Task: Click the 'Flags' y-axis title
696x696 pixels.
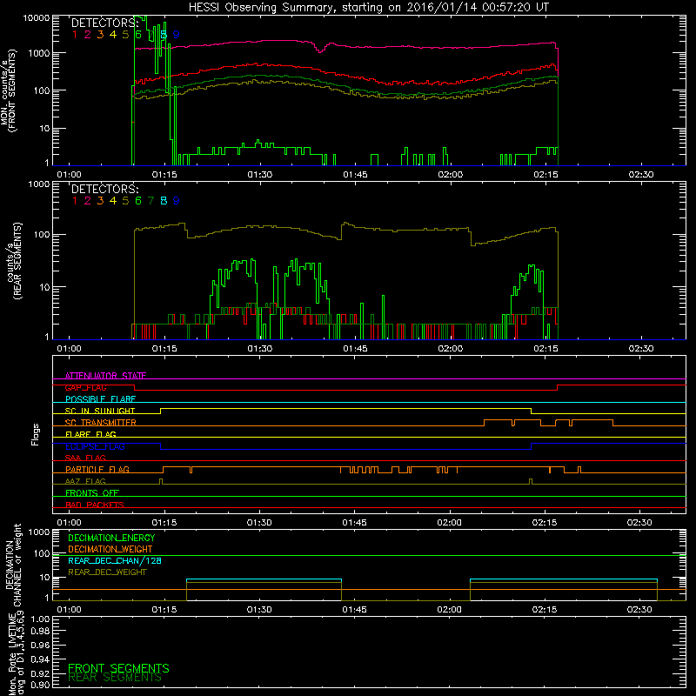Action: (x=36, y=434)
